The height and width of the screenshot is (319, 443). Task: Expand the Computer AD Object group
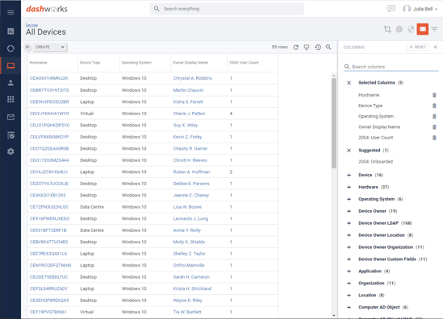[x=349, y=307]
